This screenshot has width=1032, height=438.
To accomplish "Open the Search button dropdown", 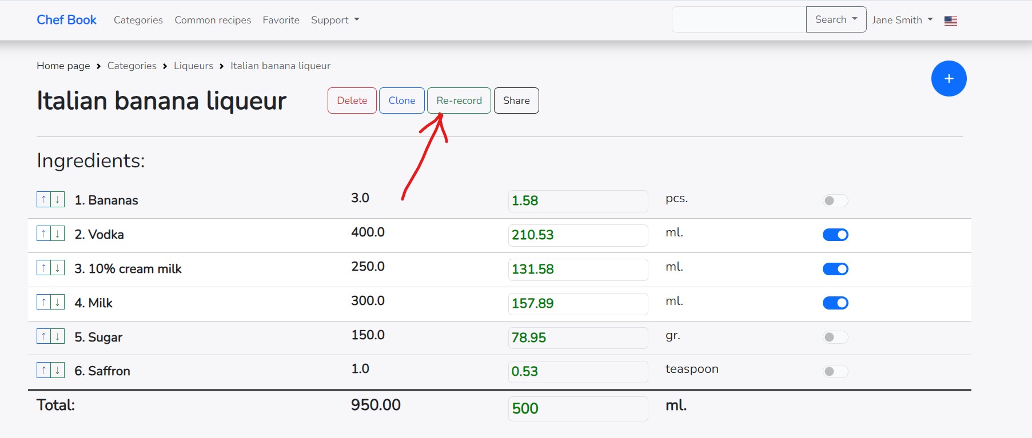I will [x=836, y=19].
